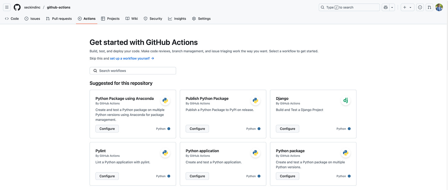Click the Pull requests icon in the header
This screenshot has height=190, width=448.
(x=429, y=7)
